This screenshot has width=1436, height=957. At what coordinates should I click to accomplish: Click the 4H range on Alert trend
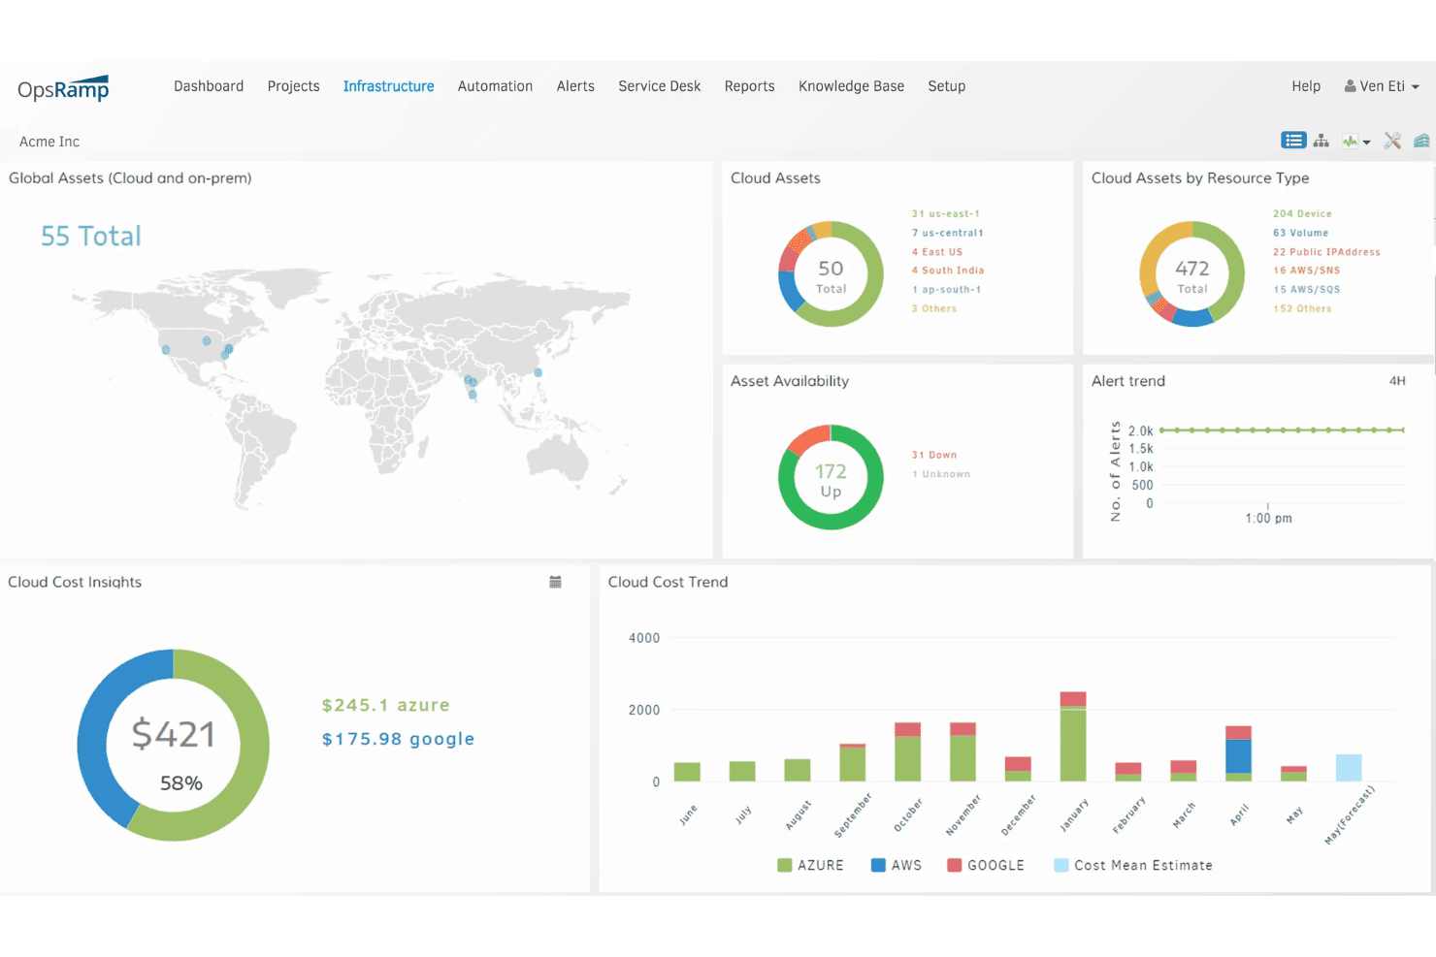click(x=1397, y=381)
